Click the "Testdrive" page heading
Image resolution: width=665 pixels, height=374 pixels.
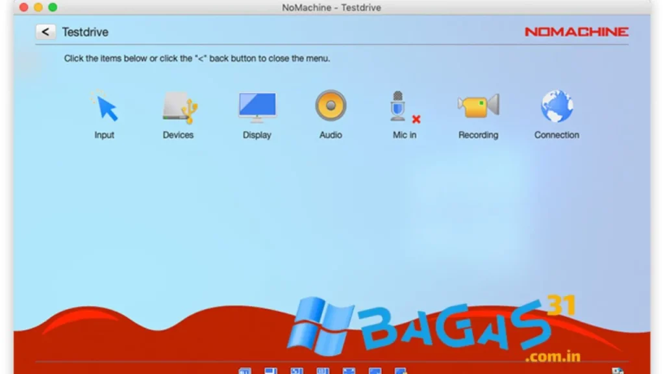pyautogui.click(x=85, y=32)
